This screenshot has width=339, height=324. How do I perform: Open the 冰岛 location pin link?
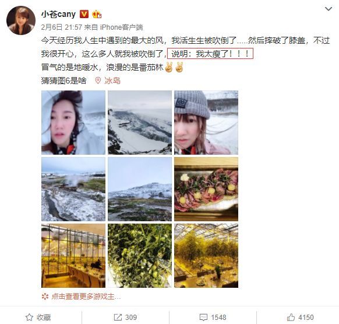(x=108, y=81)
